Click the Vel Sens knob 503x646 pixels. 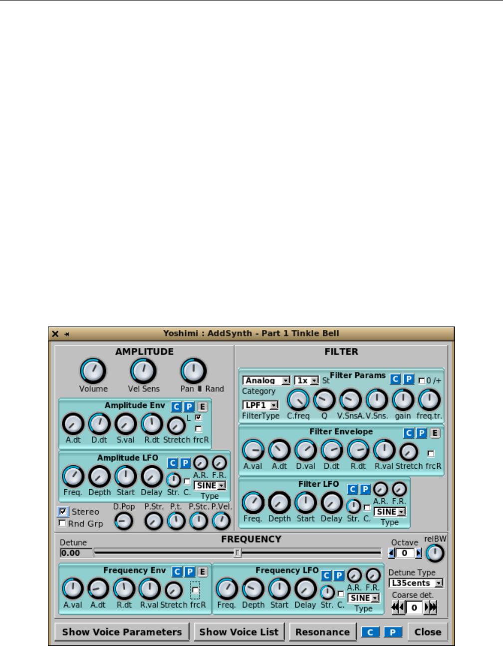(x=143, y=371)
